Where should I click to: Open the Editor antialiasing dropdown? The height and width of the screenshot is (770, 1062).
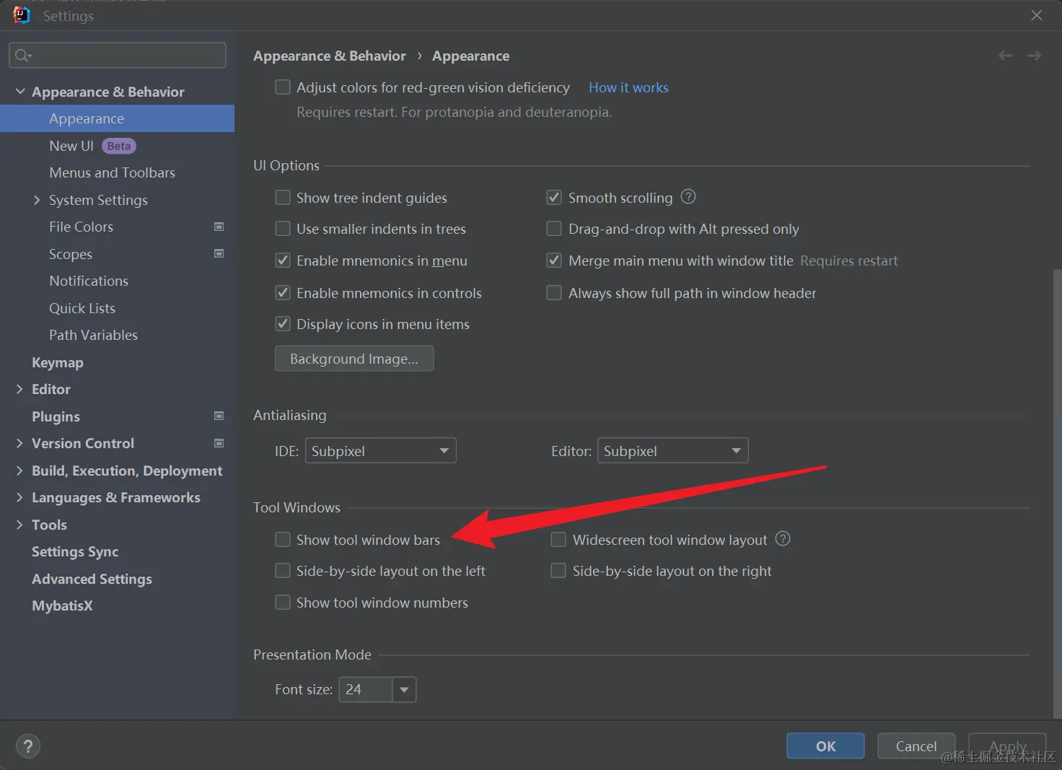coord(672,451)
